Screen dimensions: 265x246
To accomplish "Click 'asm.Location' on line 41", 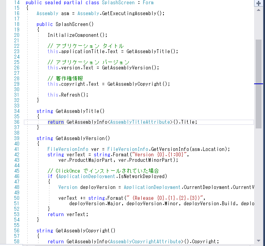I will [208, 149].
